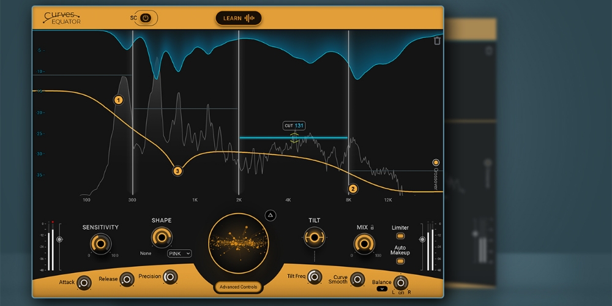The height and width of the screenshot is (306, 612).
Task: Enable the Auto Makeup switch
Action: pyautogui.click(x=400, y=261)
